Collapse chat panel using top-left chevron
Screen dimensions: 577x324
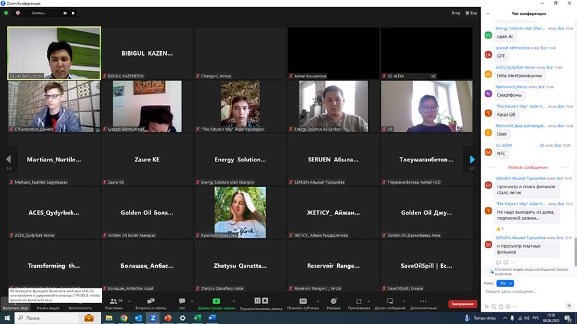pyautogui.click(x=490, y=13)
